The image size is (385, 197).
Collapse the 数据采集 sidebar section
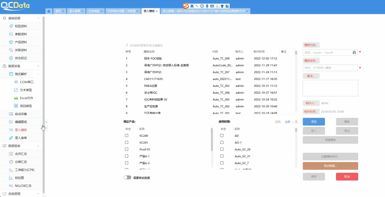[38, 66]
